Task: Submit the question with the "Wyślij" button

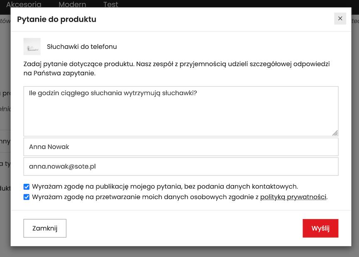Action: coord(320,228)
